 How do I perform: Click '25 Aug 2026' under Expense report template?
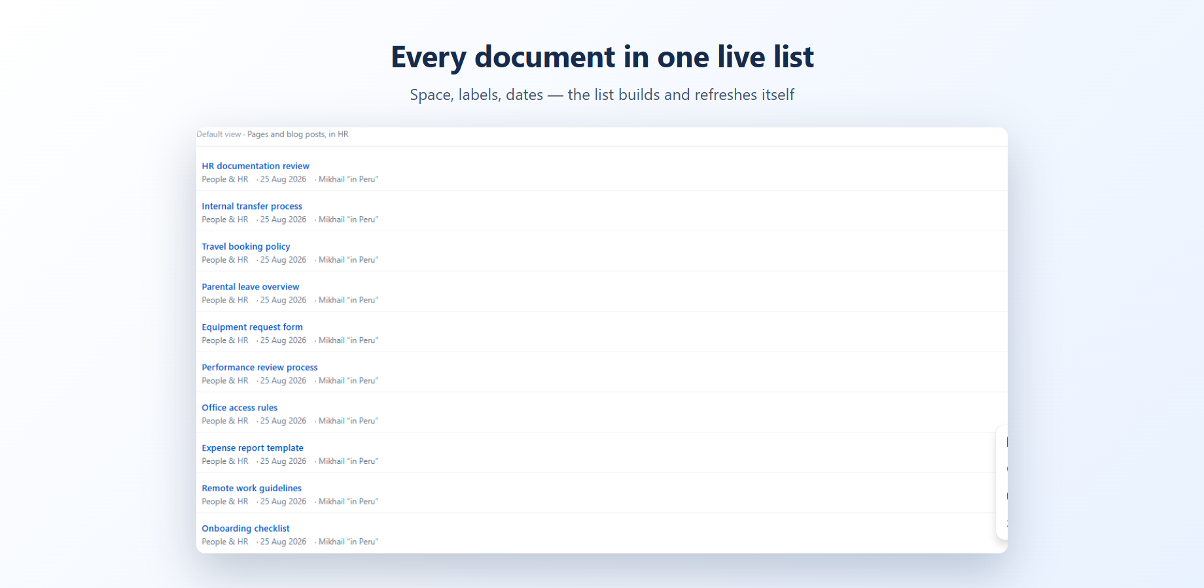click(x=283, y=461)
